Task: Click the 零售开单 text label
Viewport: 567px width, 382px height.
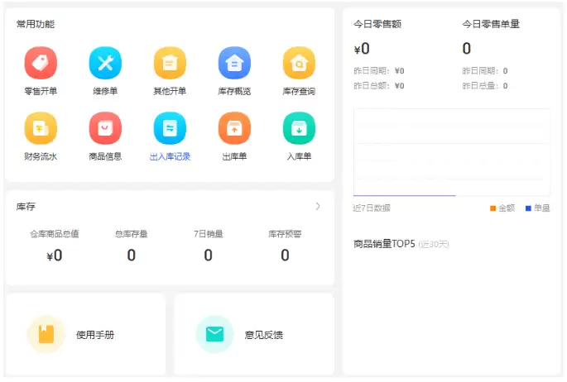Action: pos(41,91)
